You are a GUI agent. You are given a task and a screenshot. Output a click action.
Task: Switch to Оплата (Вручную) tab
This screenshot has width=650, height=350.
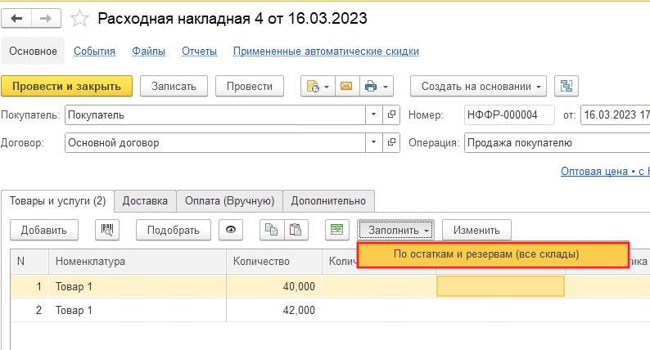[x=230, y=201]
